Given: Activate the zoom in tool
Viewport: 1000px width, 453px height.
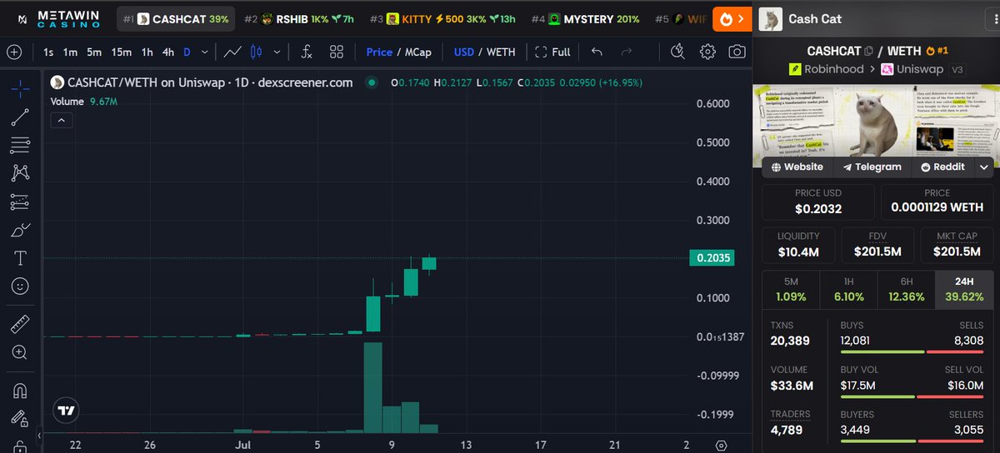Looking at the screenshot, I should click(21, 351).
